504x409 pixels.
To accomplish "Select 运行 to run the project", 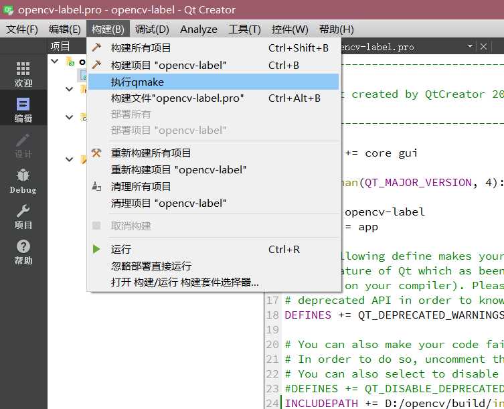I will pyautogui.click(x=214, y=249).
